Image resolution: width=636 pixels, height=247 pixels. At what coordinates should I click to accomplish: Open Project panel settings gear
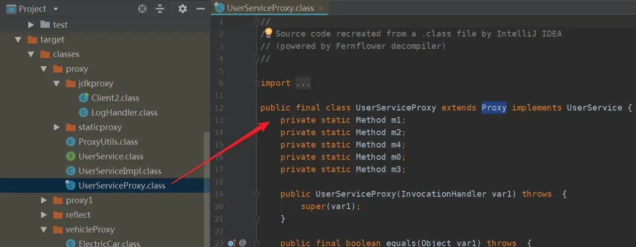[x=183, y=8]
